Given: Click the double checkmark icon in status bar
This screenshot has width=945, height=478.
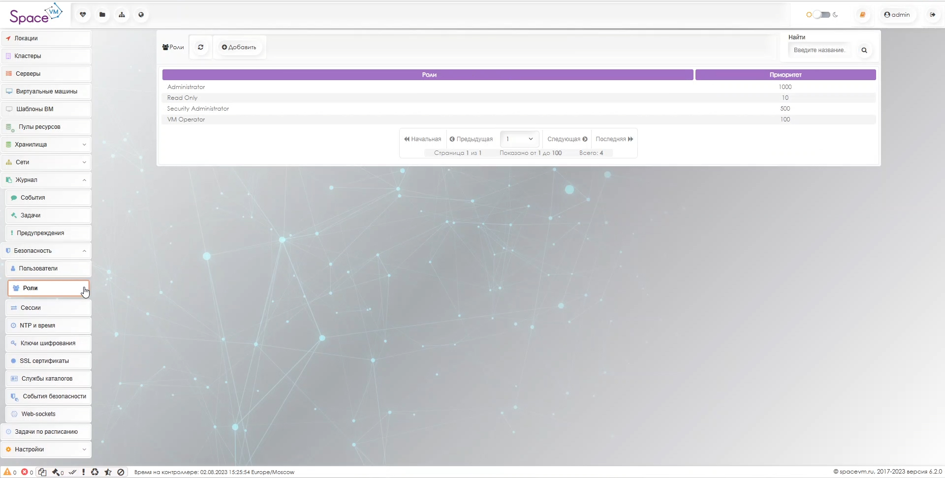Looking at the screenshot, I should coord(72,472).
